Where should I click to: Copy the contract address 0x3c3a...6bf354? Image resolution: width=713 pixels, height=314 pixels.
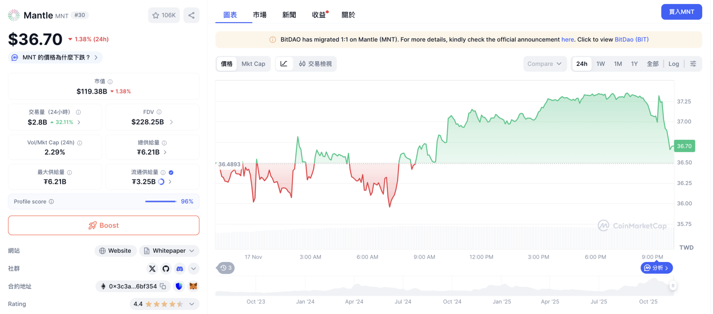tap(163, 286)
